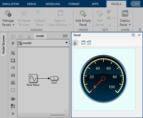Switch to the FORMAT tab

[x=74, y=4]
